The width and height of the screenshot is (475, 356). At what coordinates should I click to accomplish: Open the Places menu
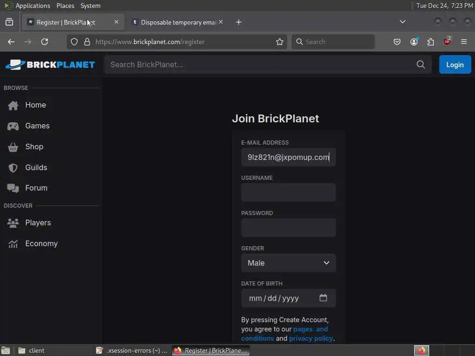tap(65, 6)
